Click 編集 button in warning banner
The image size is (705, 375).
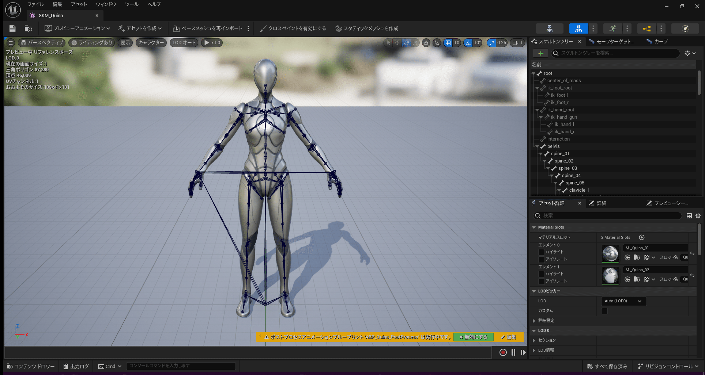509,337
